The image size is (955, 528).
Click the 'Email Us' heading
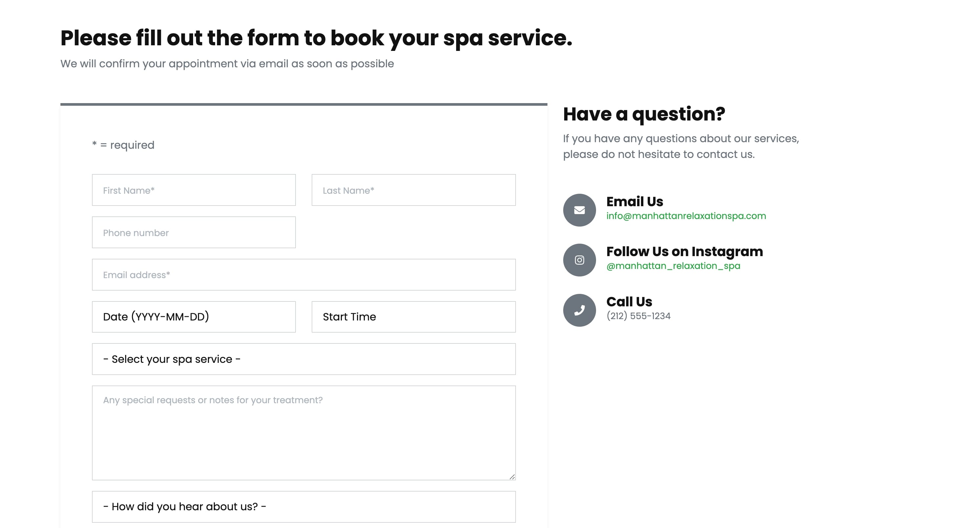pyautogui.click(x=635, y=202)
